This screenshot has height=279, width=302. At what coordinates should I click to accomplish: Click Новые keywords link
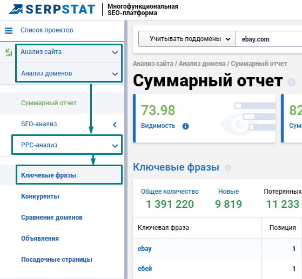coord(229,192)
